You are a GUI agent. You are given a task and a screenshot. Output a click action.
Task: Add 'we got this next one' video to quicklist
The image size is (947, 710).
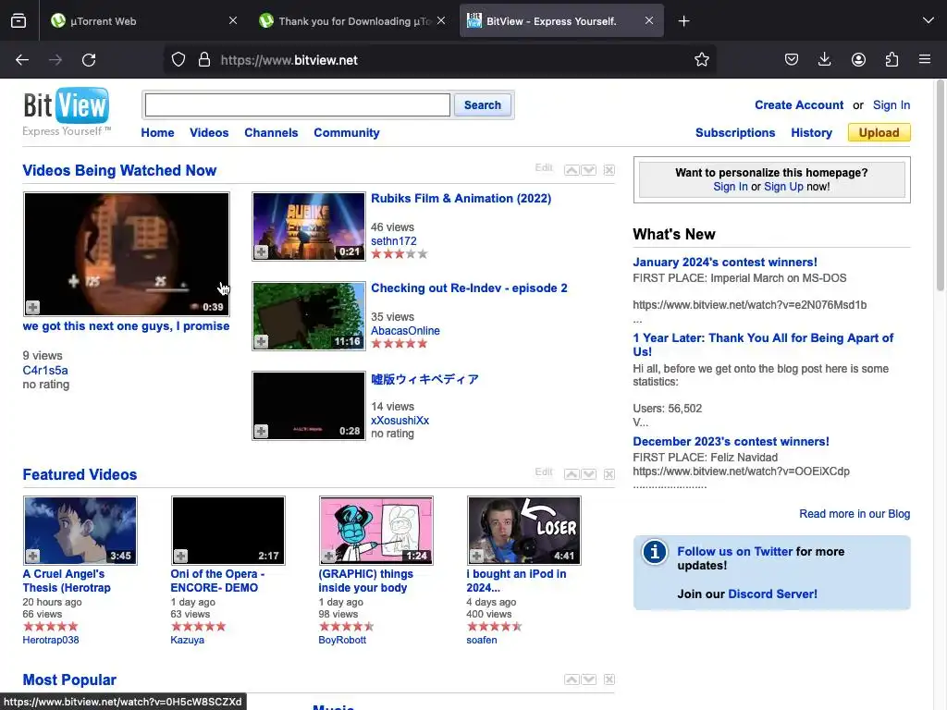(x=32, y=307)
